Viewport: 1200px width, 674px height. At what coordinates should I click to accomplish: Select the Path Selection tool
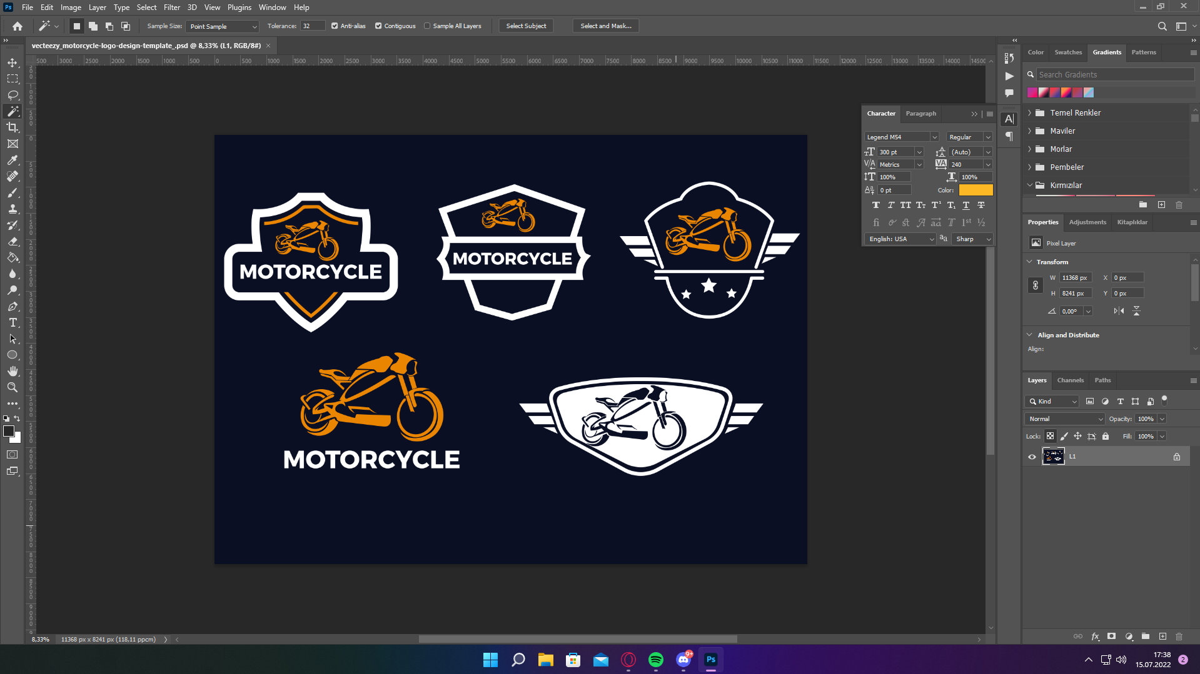[13, 339]
